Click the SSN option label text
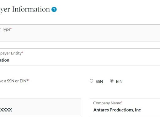Viewport: 160px width, 119px height. [x=99, y=81]
